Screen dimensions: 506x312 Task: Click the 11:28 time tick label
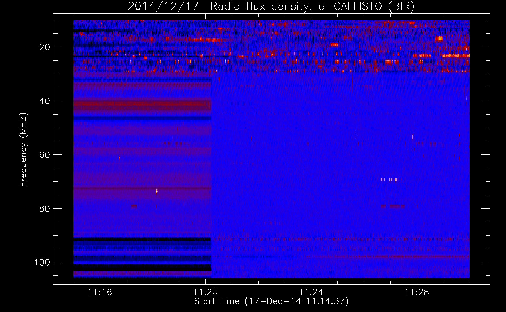[x=417, y=292]
